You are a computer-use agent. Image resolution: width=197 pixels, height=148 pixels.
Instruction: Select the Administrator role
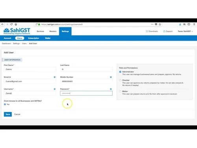click(x=120, y=72)
